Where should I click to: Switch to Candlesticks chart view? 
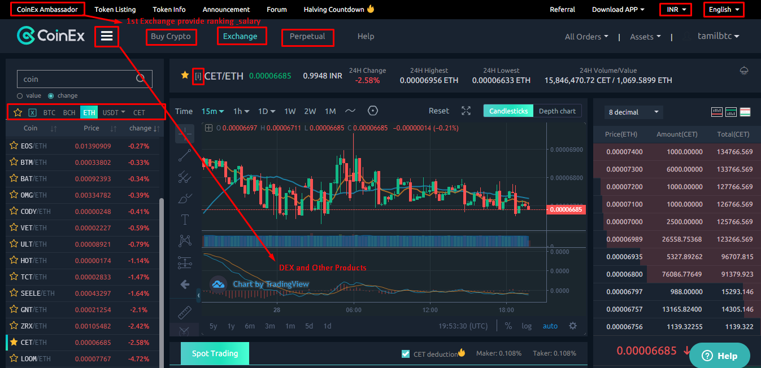(x=508, y=111)
